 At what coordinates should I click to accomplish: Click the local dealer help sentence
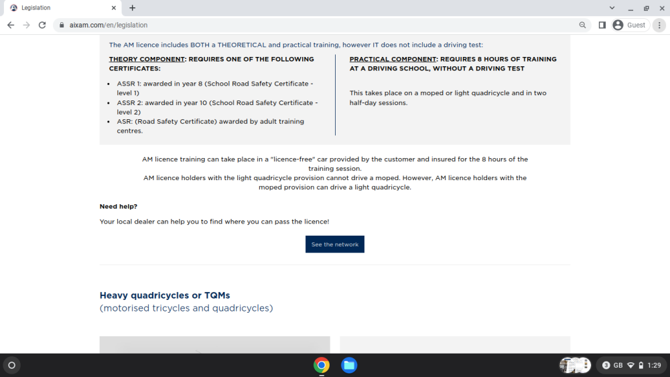[214, 222]
